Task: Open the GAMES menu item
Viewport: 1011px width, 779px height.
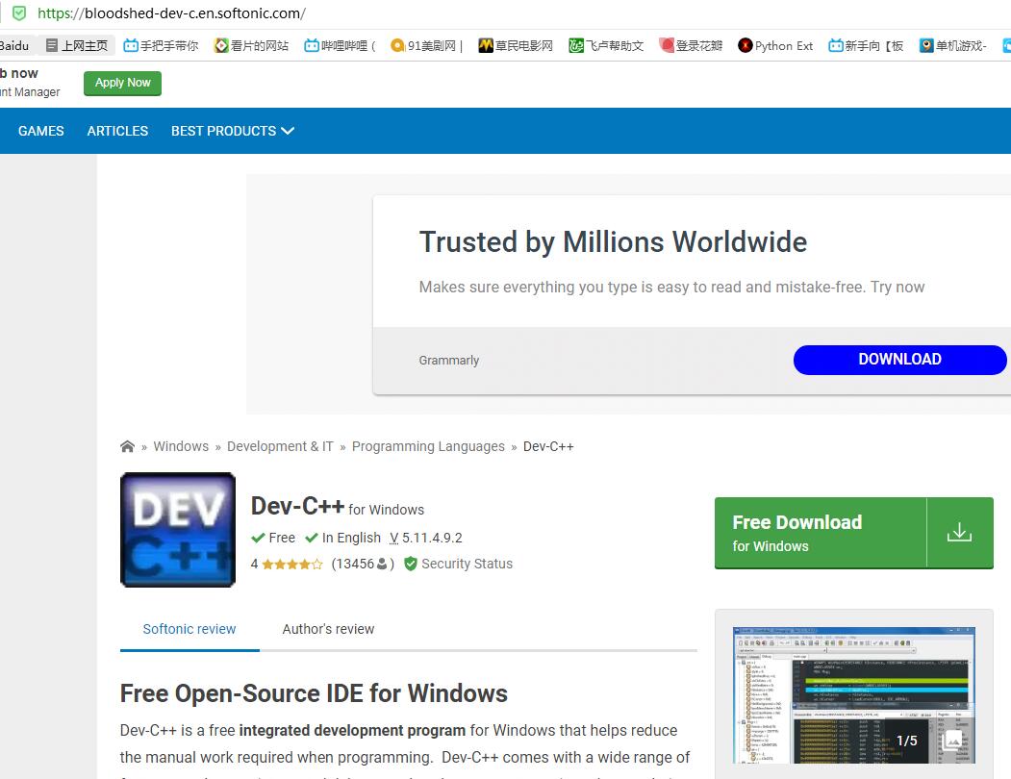Action: coord(40,131)
